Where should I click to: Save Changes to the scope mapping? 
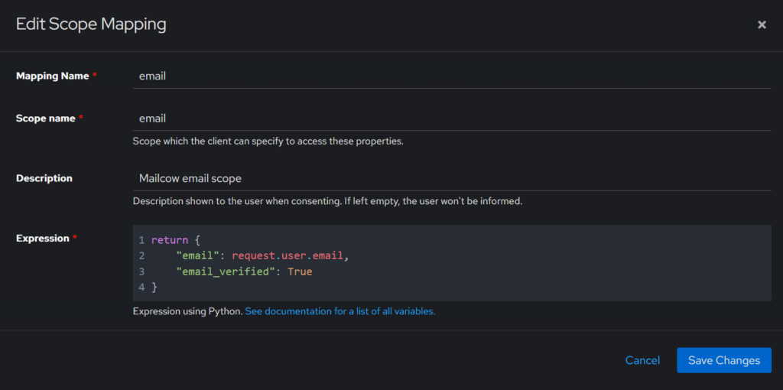click(724, 360)
